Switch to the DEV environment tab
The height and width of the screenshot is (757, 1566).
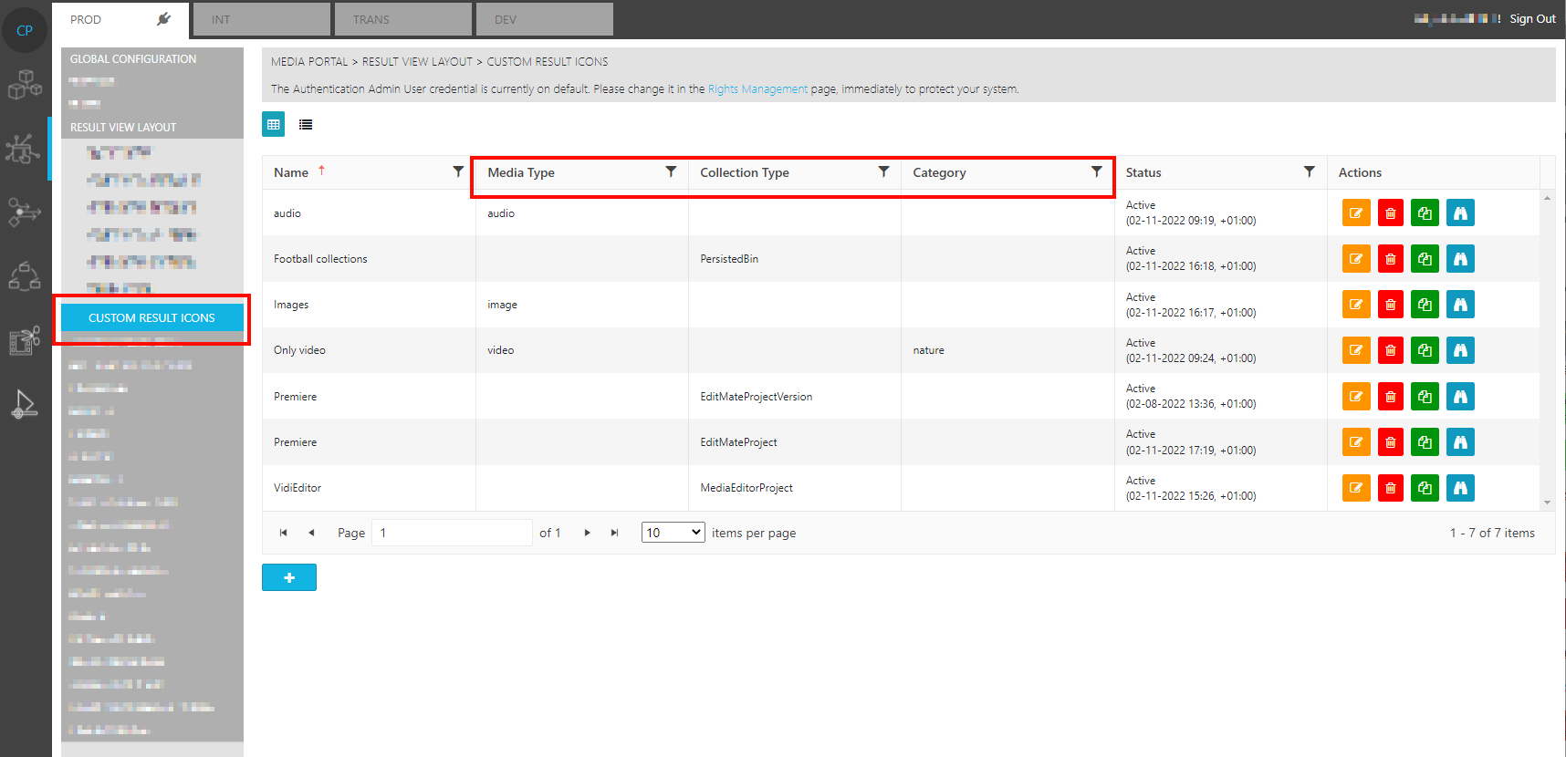click(544, 19)
